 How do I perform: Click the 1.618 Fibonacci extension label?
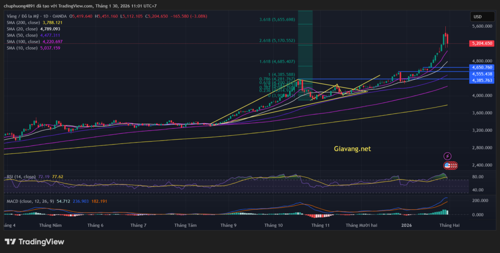click(277, 62)
